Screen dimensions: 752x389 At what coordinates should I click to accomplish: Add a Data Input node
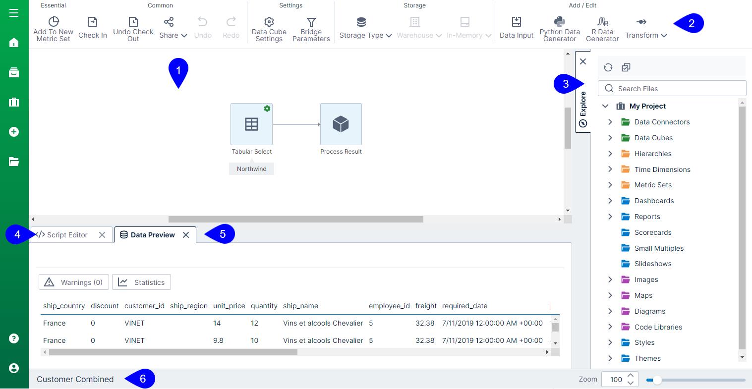pos(516,27)
